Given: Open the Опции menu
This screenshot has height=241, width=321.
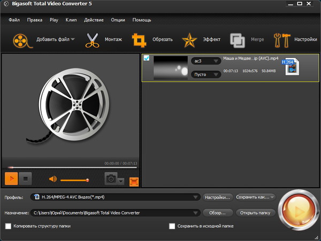Looking at the screenshot, I should coord(118,20).
